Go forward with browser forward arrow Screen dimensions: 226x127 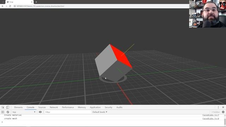[x=6, y=6]
